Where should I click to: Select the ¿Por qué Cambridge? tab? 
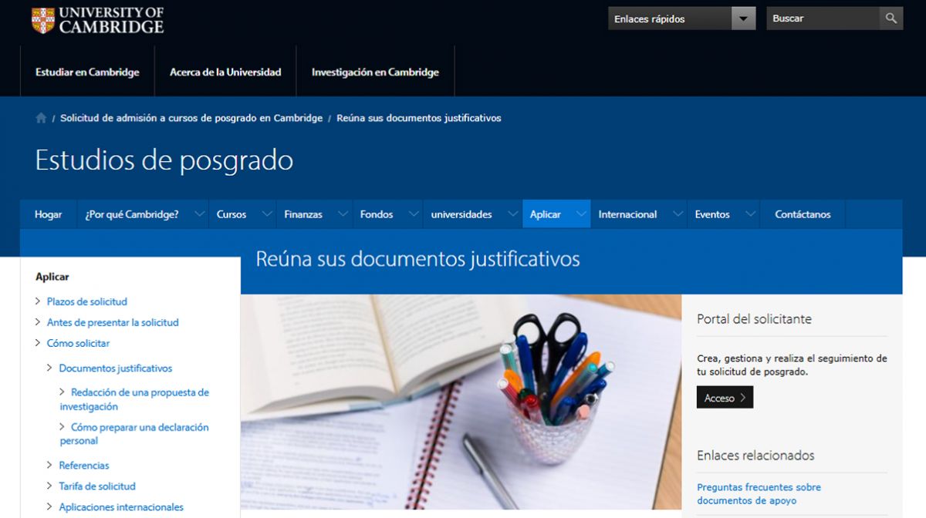[132, 214]
